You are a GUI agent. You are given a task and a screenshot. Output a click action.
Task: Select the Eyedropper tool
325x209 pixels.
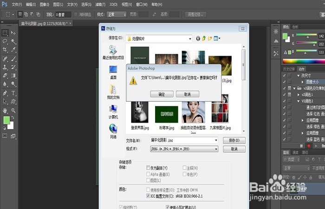point(13,50)
